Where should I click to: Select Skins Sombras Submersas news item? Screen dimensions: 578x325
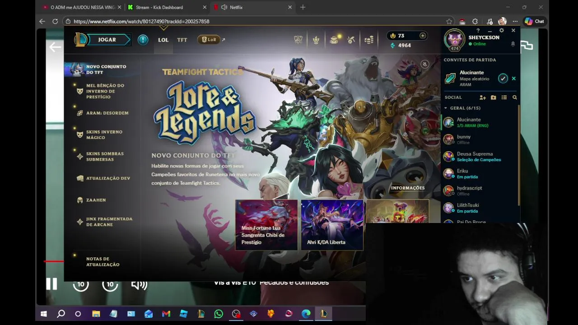click(x=105, y=157)
